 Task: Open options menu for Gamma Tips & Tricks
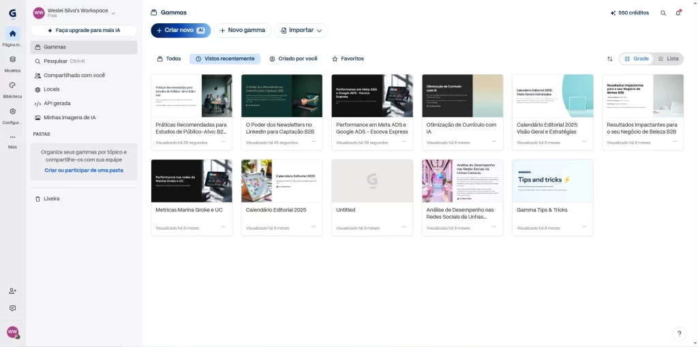coord(584,228)
